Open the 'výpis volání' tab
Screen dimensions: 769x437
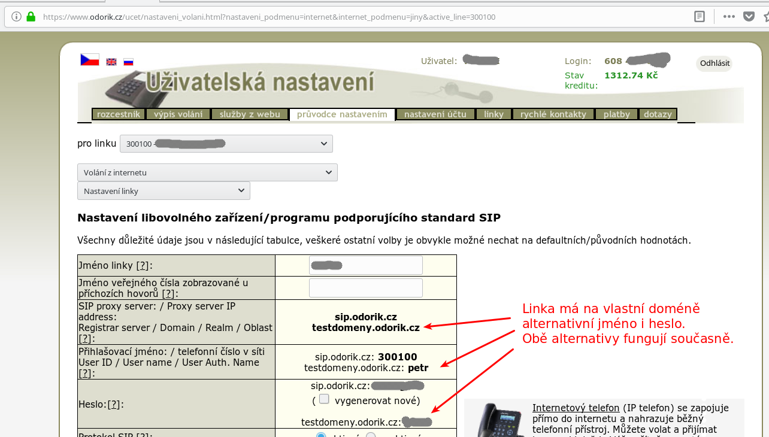[x=178, y=114]
